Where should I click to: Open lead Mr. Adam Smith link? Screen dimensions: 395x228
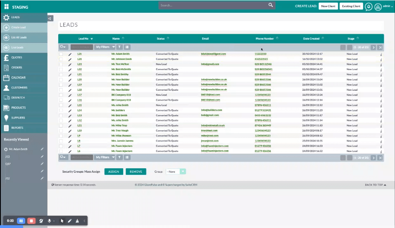[x=120, y=54]
